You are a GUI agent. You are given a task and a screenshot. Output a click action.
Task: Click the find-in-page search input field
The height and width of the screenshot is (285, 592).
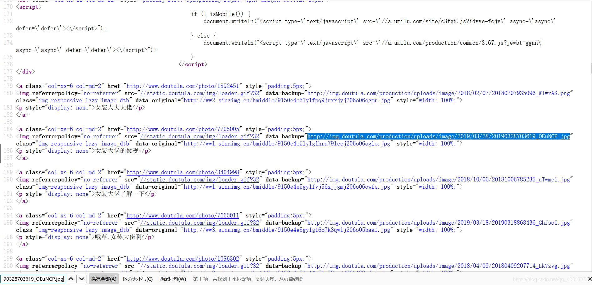33,279
